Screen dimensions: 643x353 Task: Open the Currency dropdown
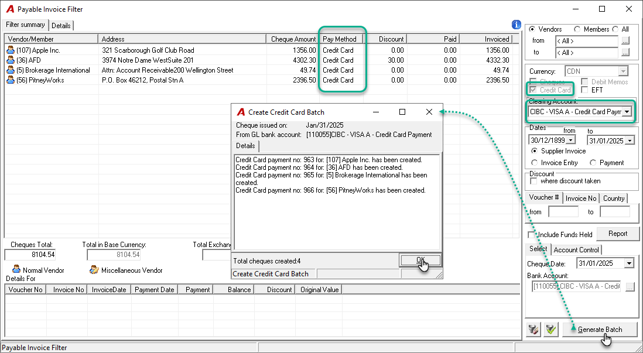pos(623,71)
